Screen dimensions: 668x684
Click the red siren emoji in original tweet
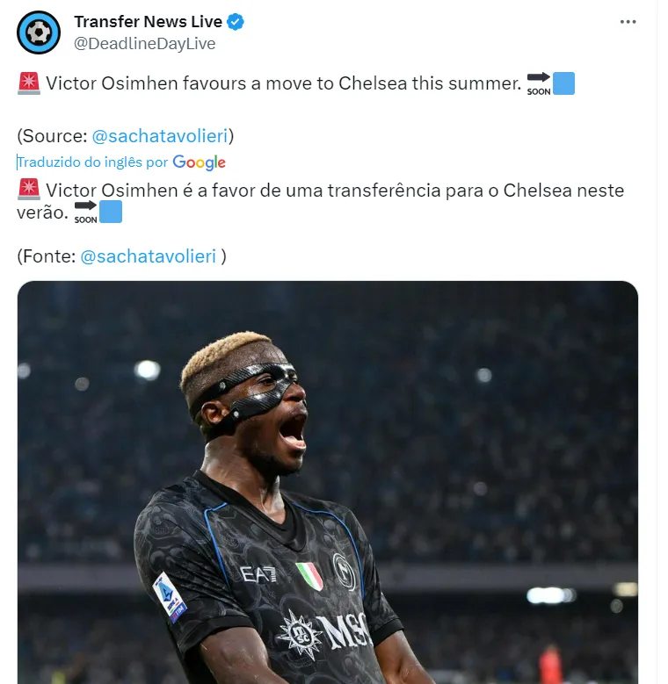click(x=29, y=83)
